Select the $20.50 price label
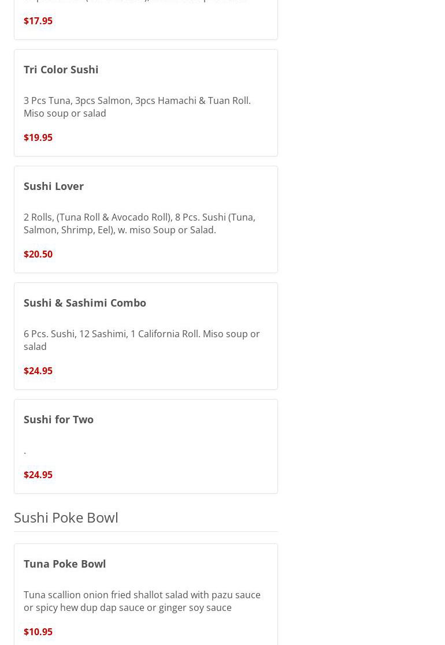The image size is (445, 645). (38, 254)
